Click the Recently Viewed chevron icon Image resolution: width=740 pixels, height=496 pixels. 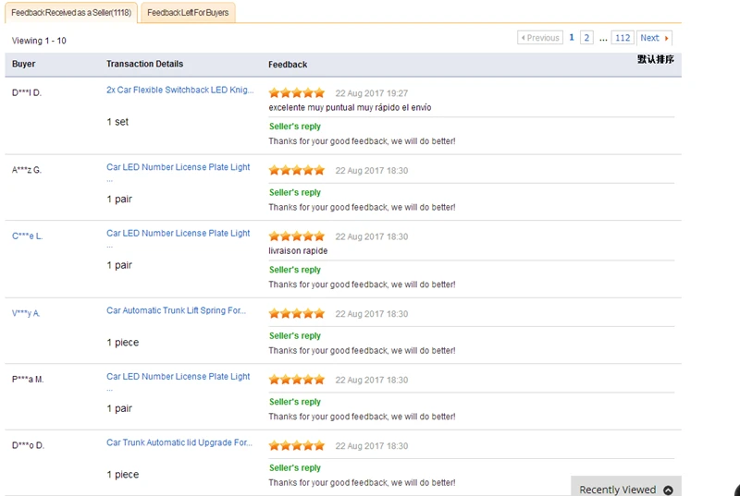coord(668,490)
